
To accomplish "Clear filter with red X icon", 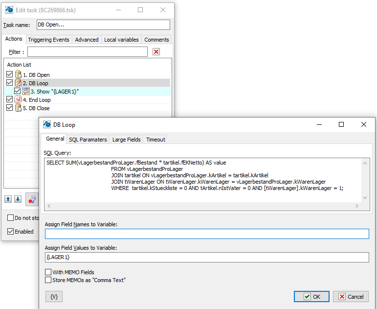I will 156,51.
